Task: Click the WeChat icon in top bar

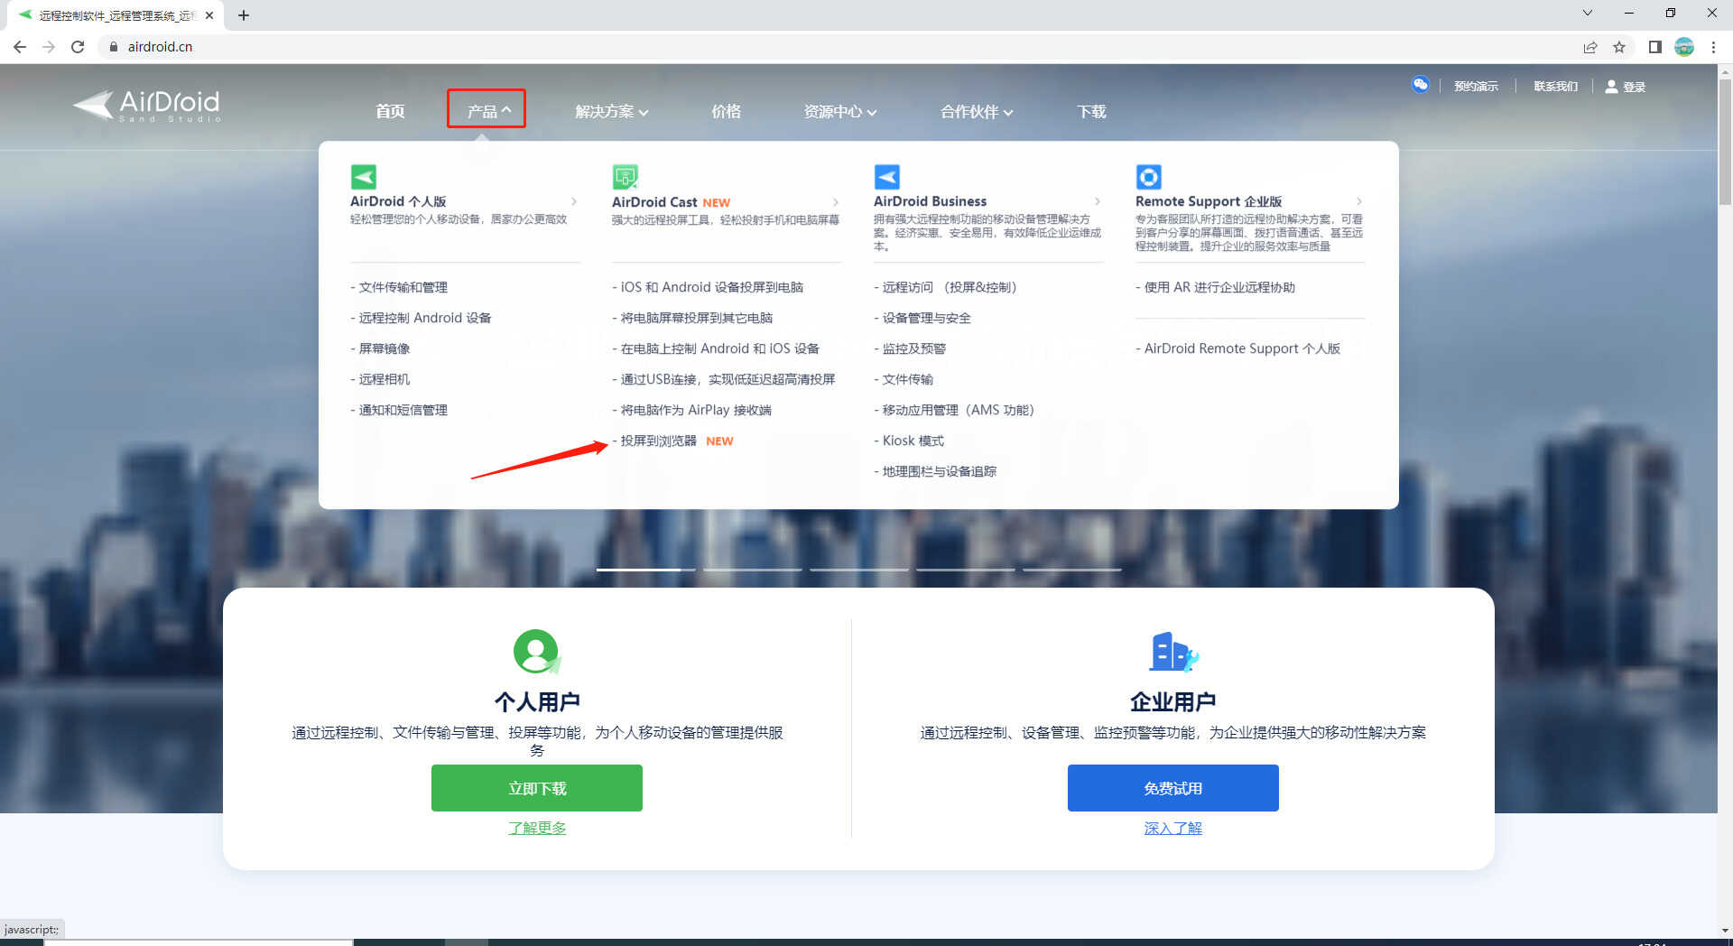Action: click(1420, 85)
